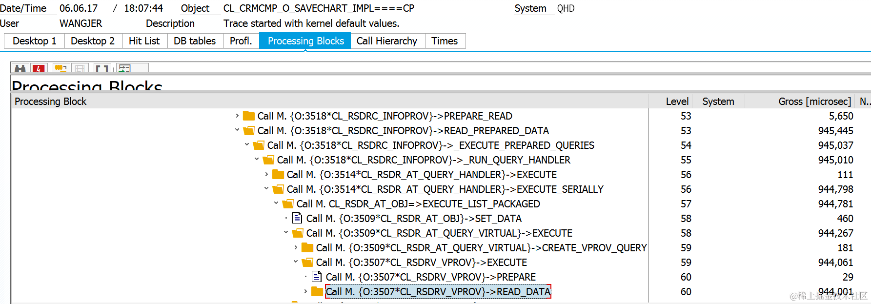Click folder icon of READ_DATA row
871x304 pixels.
point(317,291)
